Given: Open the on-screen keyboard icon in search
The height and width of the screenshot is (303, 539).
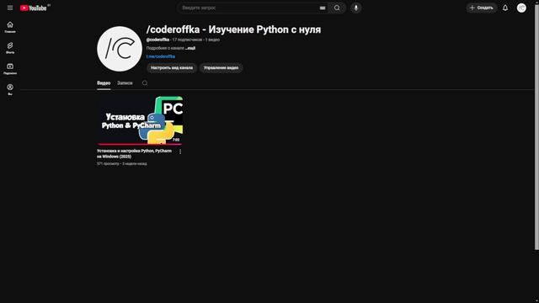Looking at the screenshot, I should click(x=323, y=8).
